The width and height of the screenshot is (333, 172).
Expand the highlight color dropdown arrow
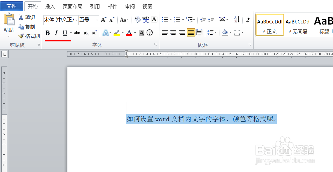[x=123, y=33]
